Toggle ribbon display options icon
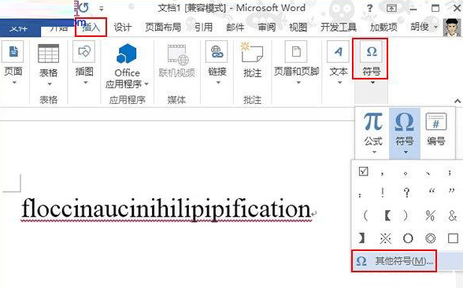This screenshot has height=288, width=463. click(x=391, y=8)
